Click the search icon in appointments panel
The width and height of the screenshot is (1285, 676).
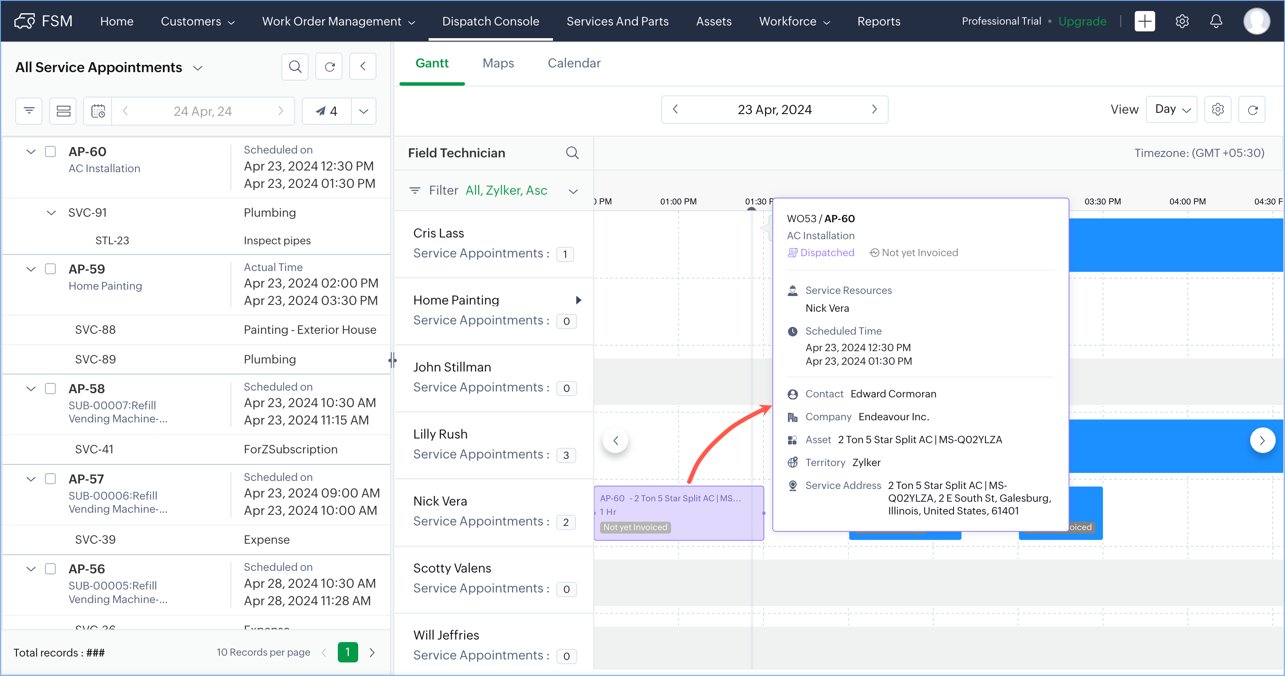coord(295,67)
